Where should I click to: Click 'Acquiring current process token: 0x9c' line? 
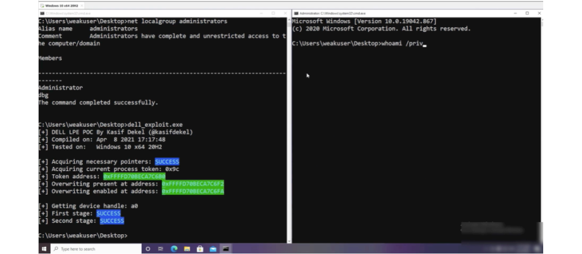[x=109, y=169]
